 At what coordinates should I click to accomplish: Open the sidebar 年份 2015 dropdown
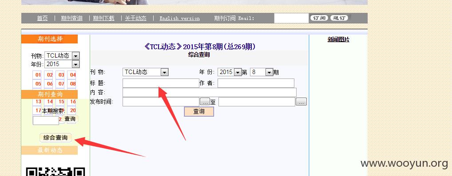pos(62,64)
